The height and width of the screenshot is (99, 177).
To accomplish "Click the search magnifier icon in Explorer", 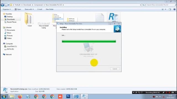I will pyautogui.click(x=176, y=5).
